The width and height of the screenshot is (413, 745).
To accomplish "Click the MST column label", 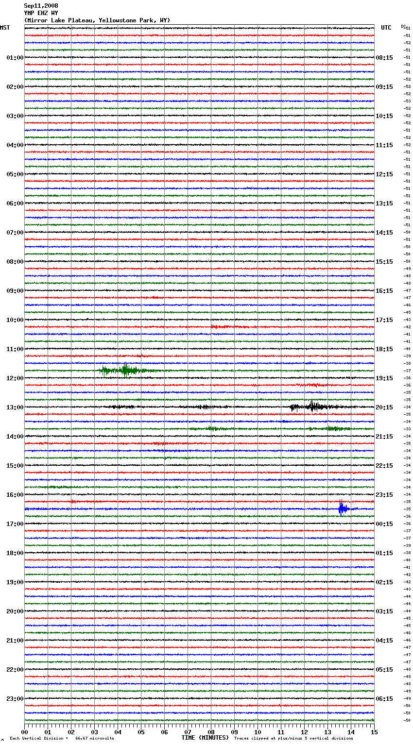I will click(x=5, y=28).
